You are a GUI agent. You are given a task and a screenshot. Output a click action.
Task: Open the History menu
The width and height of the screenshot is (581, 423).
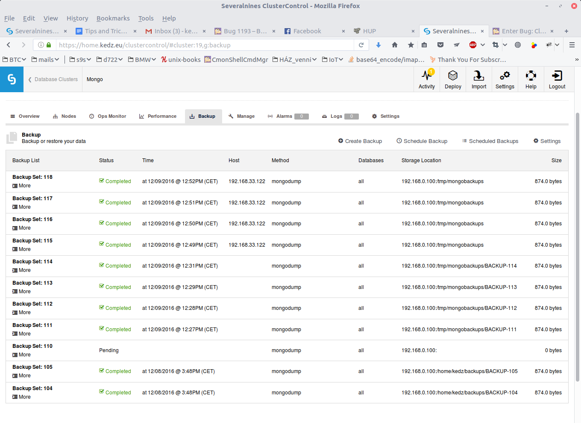pos(77,18)
